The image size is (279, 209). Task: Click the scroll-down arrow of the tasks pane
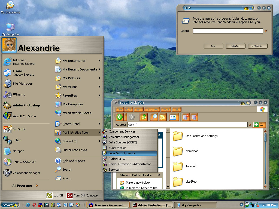point(168,187)
